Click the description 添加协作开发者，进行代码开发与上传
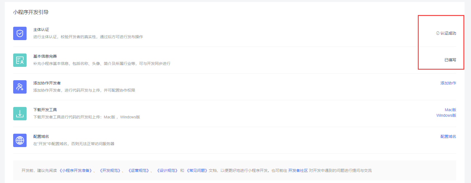 (x=84, y=90)
